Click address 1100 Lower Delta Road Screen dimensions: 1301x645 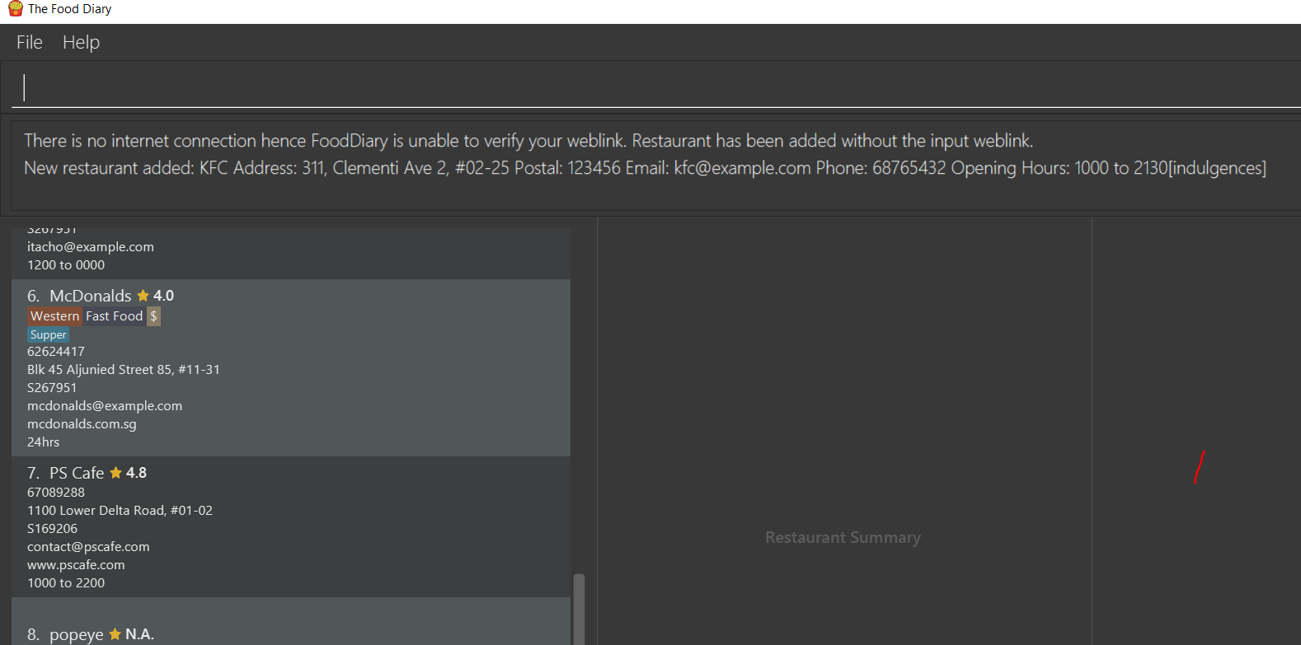[x=120, y=511]
